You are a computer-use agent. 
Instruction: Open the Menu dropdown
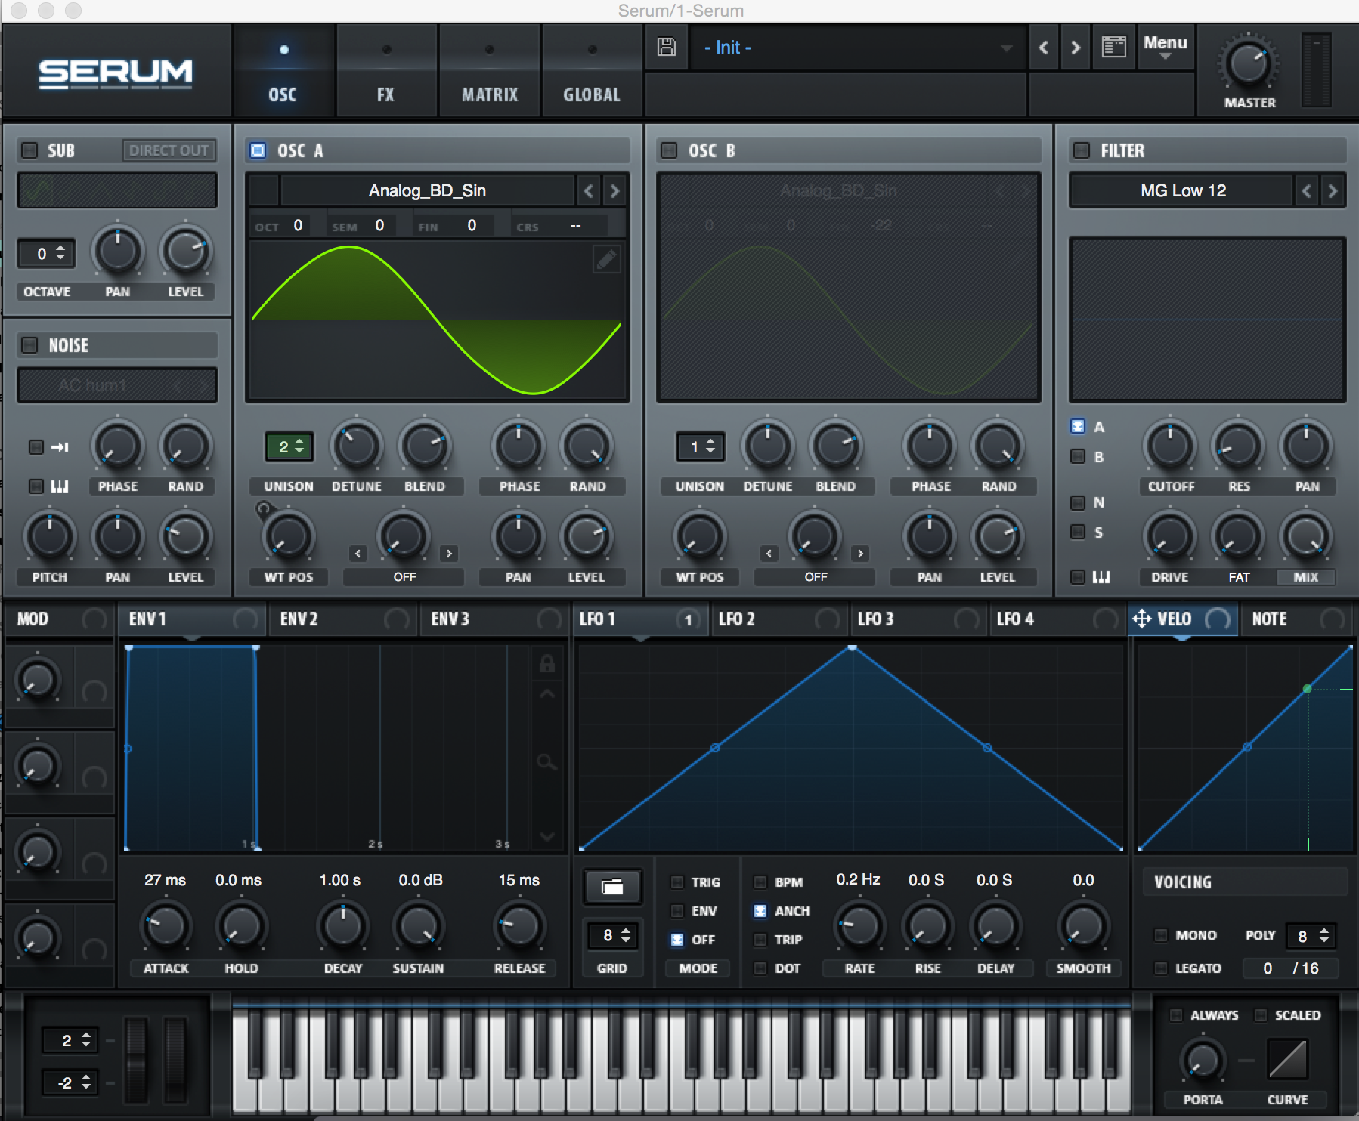[x=1165, y=47]
